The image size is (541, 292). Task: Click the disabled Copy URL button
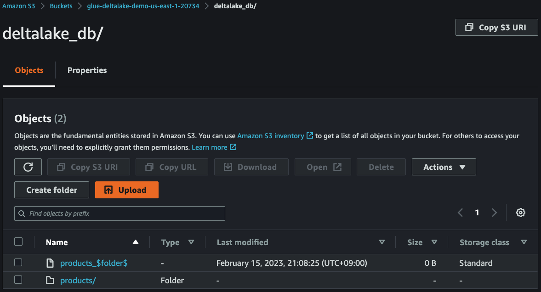172,167
